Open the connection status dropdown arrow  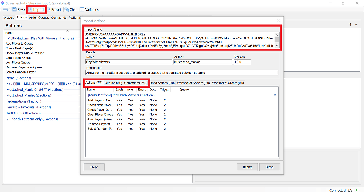pos(359,190)
